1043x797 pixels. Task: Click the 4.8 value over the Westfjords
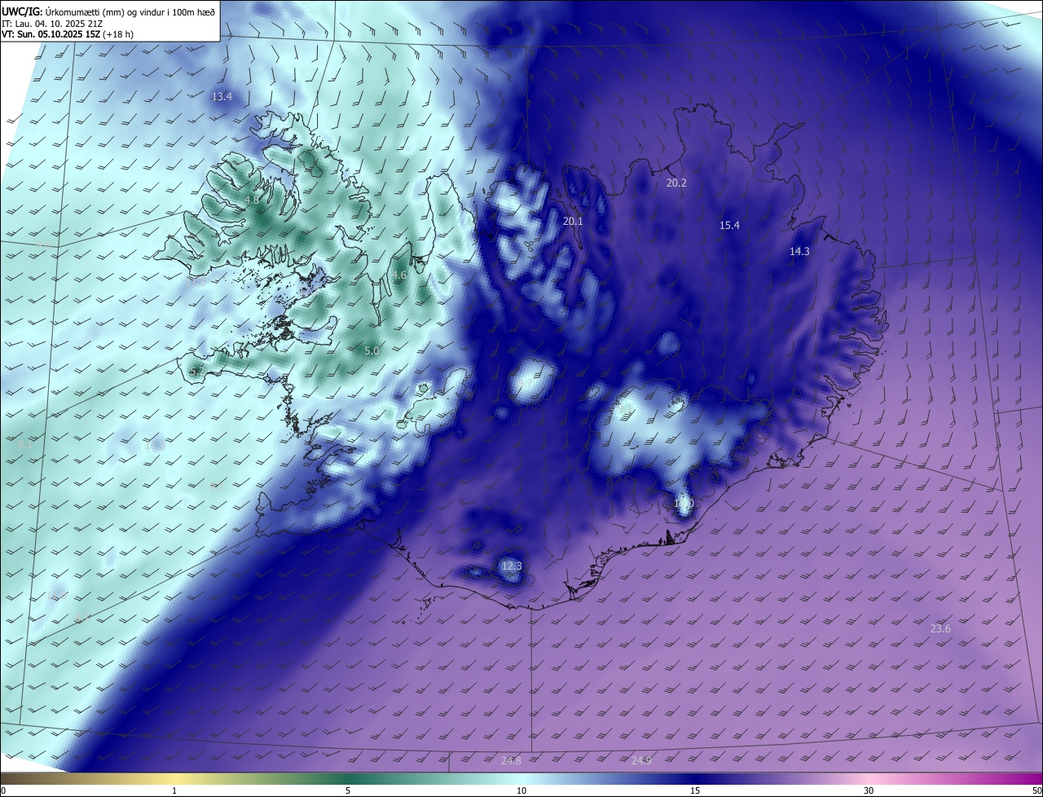click(252, 200)
